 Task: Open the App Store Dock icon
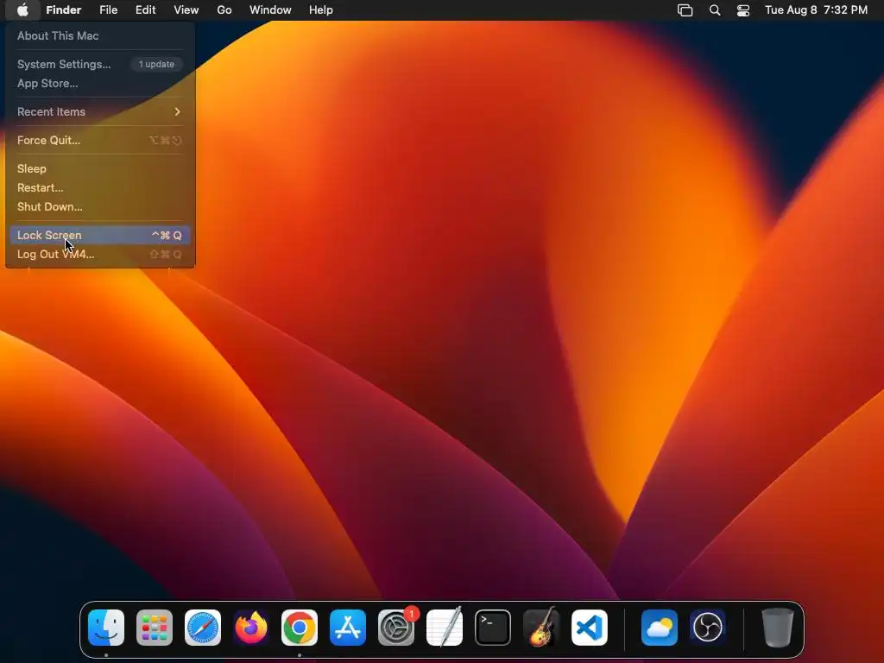coord(348,628)
